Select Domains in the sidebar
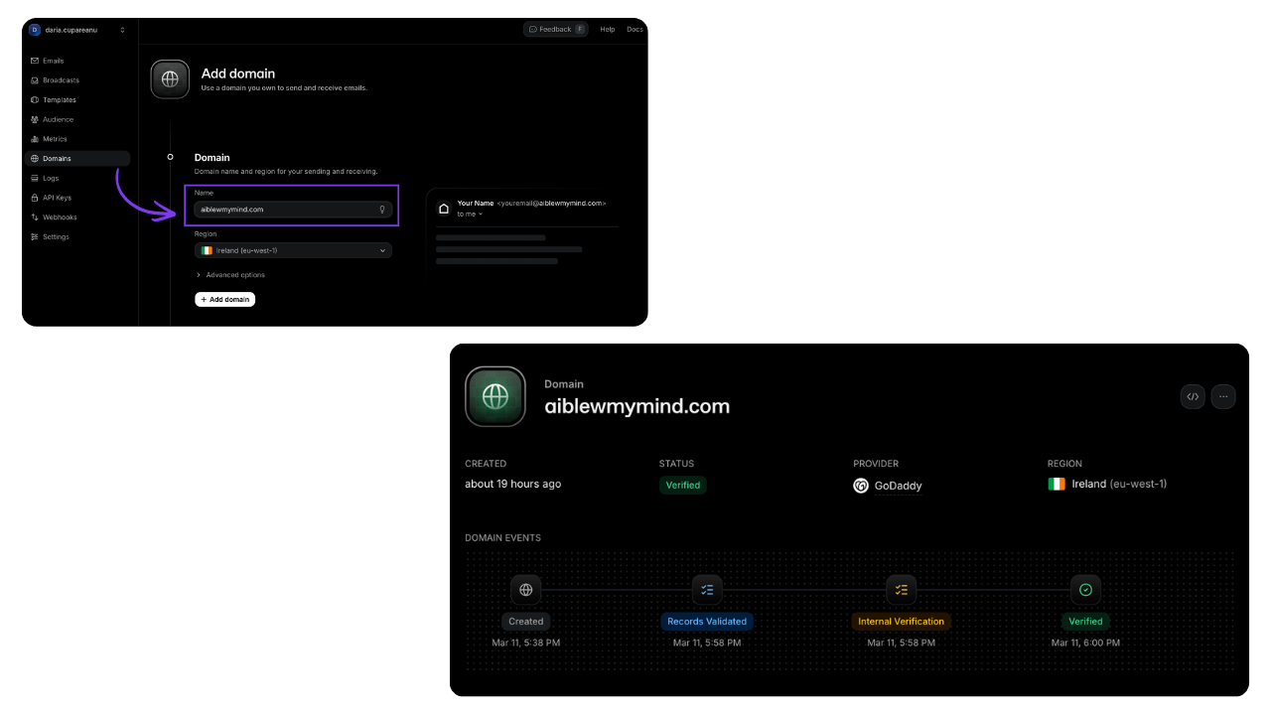 (77, 159)
